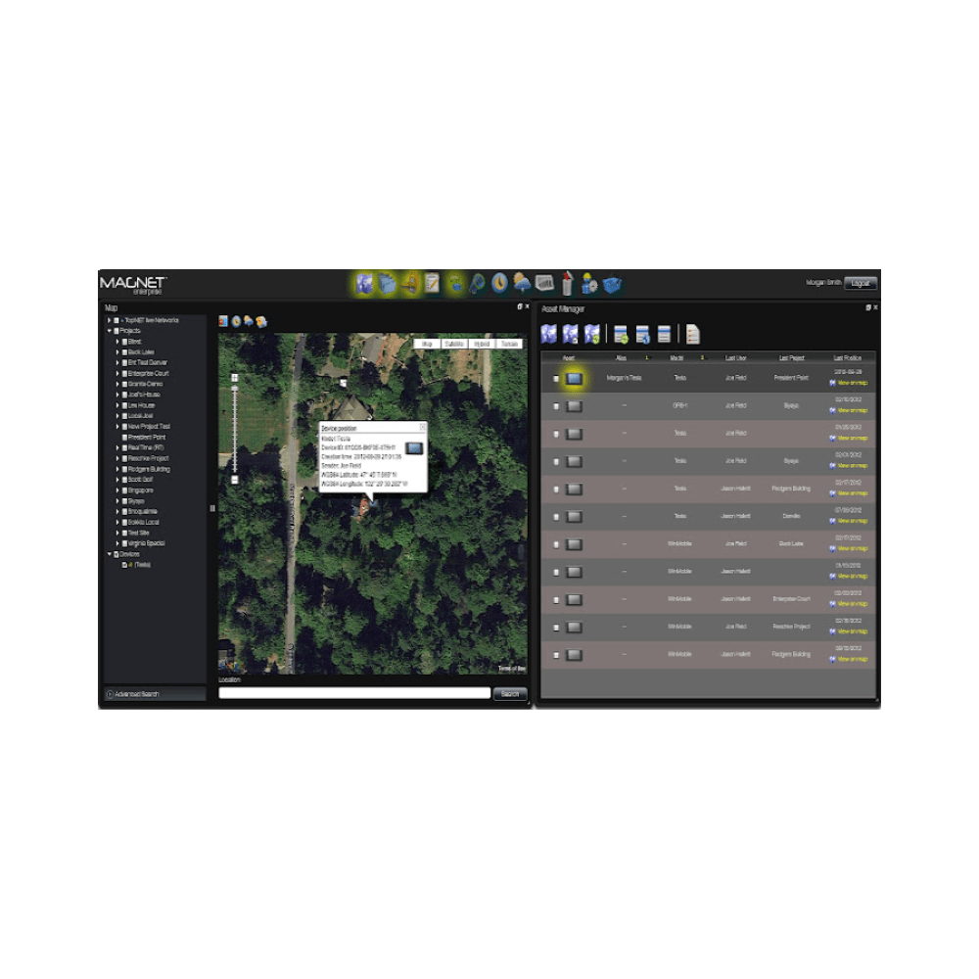Viewport: 979px width, 979px height.
Task: Expand the Scott Golf project arrow
Action: pyautogui.click(x=117, y=480)
